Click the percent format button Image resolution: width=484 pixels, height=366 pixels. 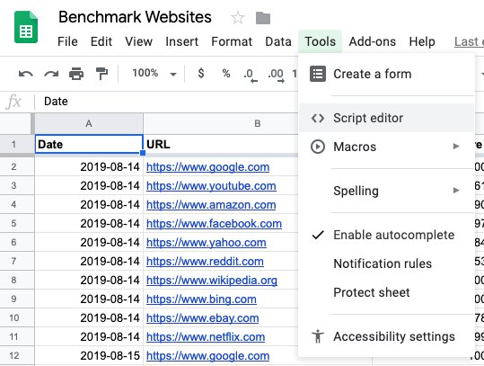(x=226, y=73)
